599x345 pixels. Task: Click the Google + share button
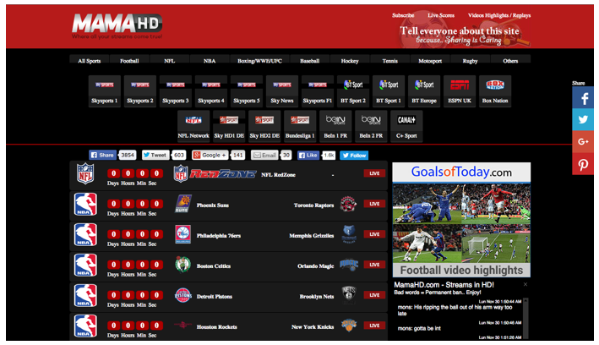point(210,155)
